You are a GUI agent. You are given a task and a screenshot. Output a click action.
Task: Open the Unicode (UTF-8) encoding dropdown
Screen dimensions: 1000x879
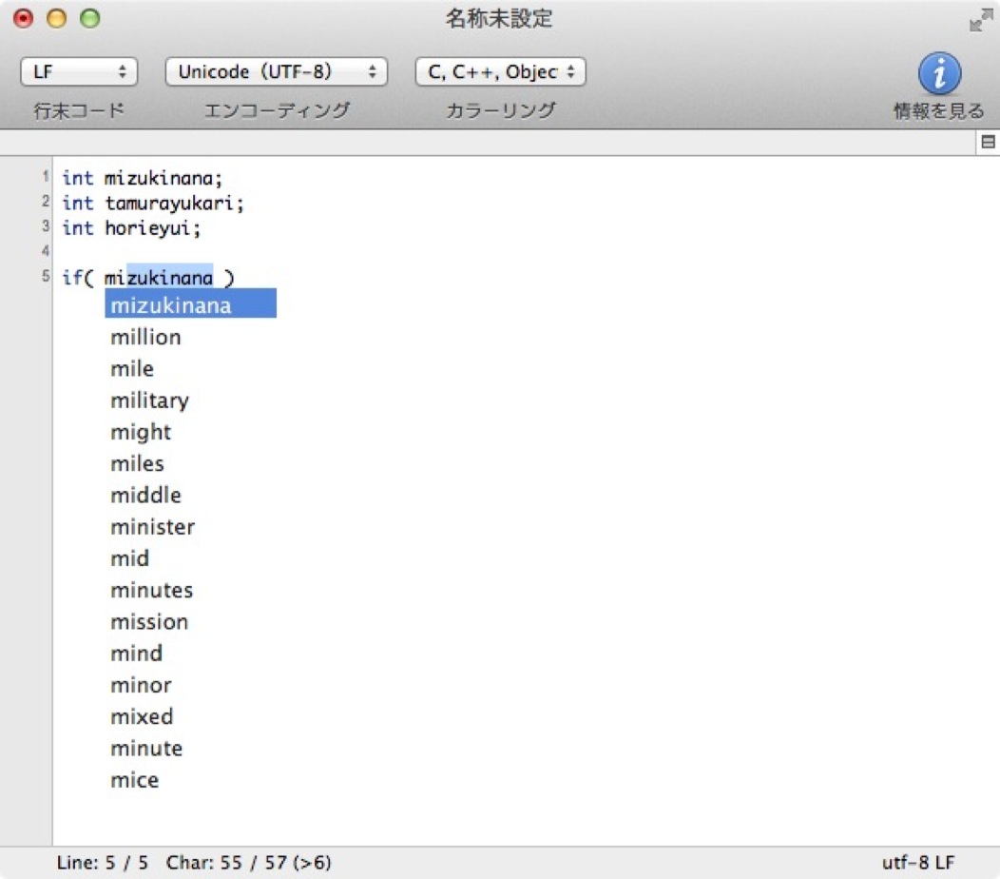coord(277,71)
